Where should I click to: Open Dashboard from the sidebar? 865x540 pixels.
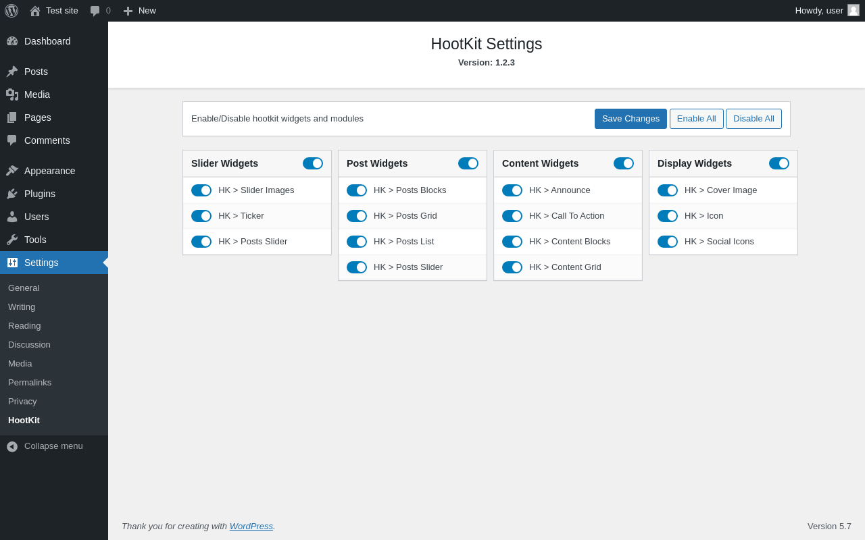pyautogui.click(x=47, y=41)
